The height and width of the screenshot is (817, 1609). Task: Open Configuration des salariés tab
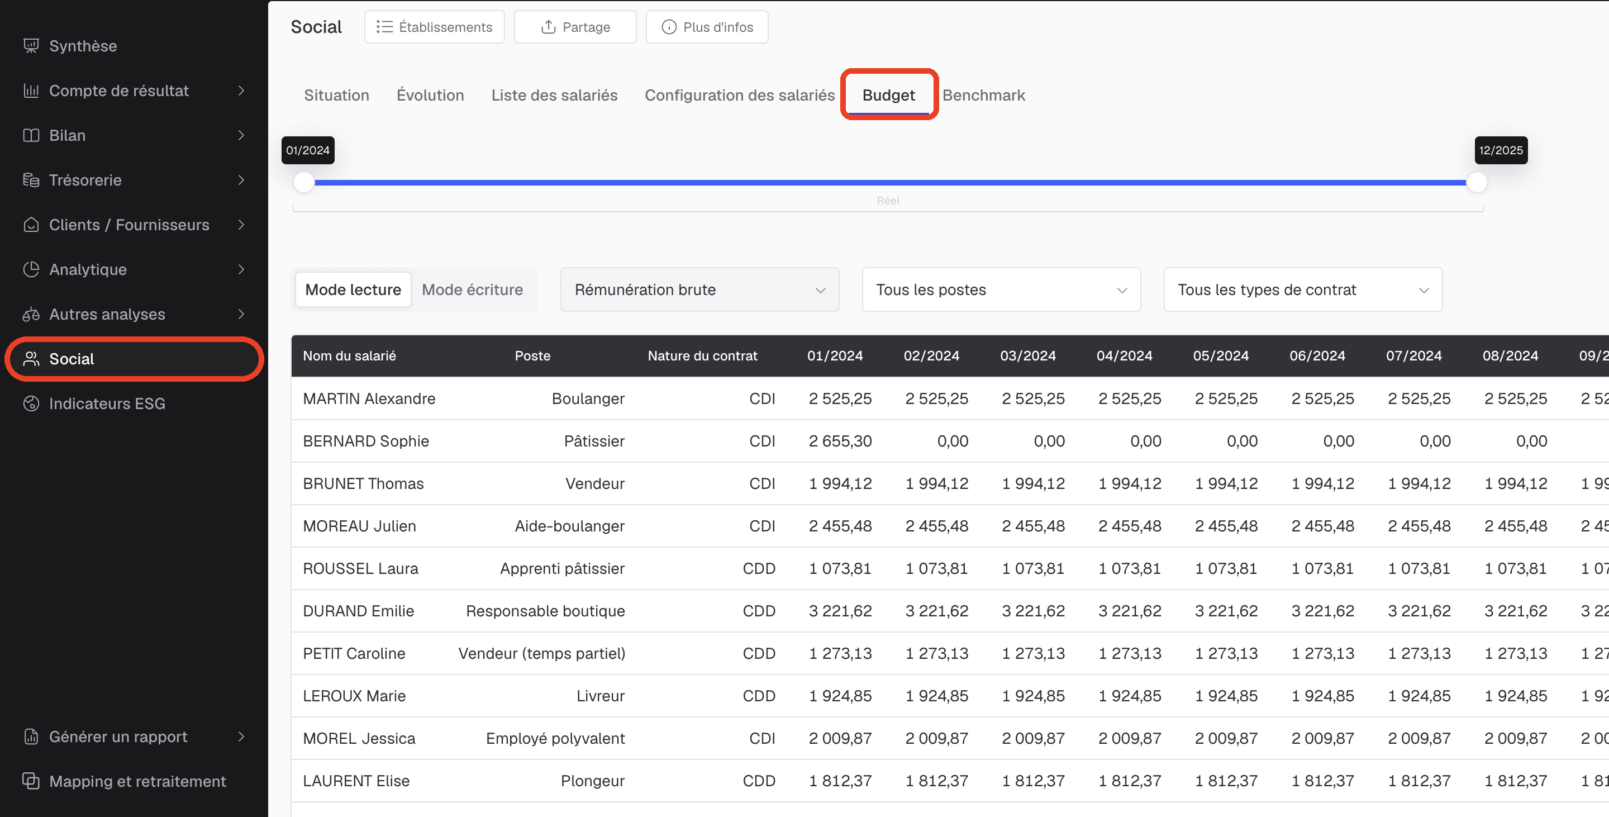point(740,95)
